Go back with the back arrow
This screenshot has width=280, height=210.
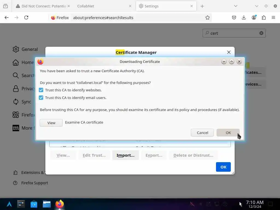click(7, 17)
